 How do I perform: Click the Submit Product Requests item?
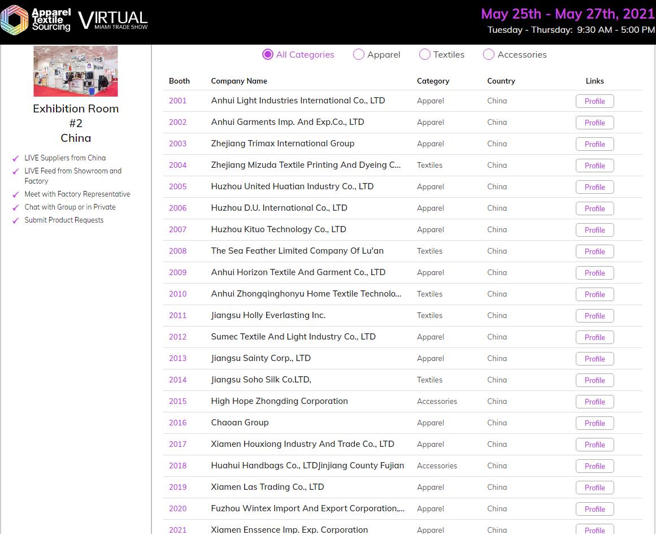[64, 220]
